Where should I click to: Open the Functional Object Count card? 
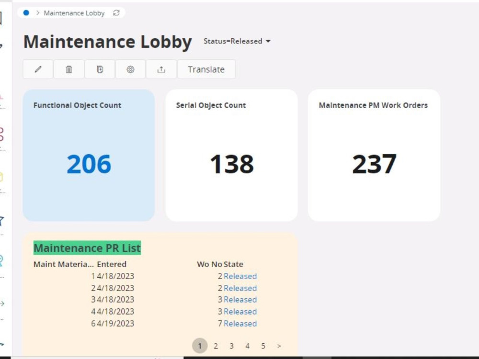[x=89, y=155]
